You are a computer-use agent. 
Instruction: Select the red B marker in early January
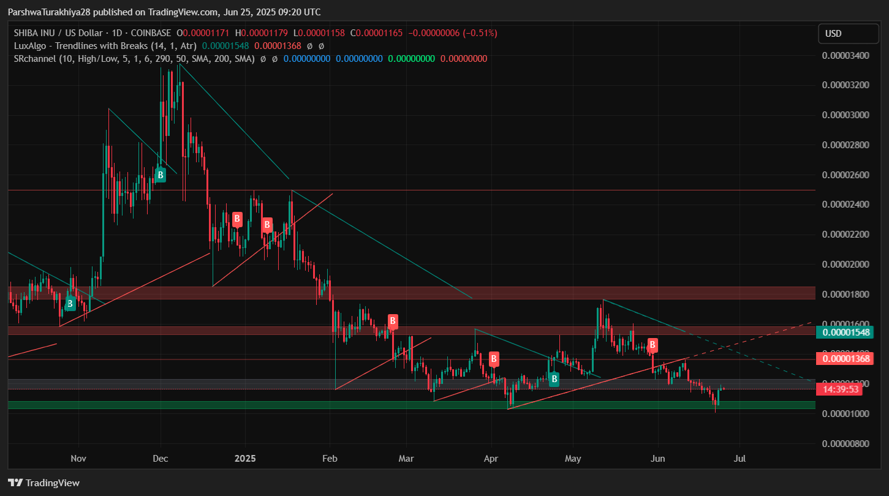(x=267, y=225)
